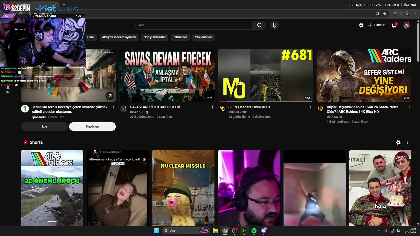Click in the YouTube Ara search field

[194, 25]
